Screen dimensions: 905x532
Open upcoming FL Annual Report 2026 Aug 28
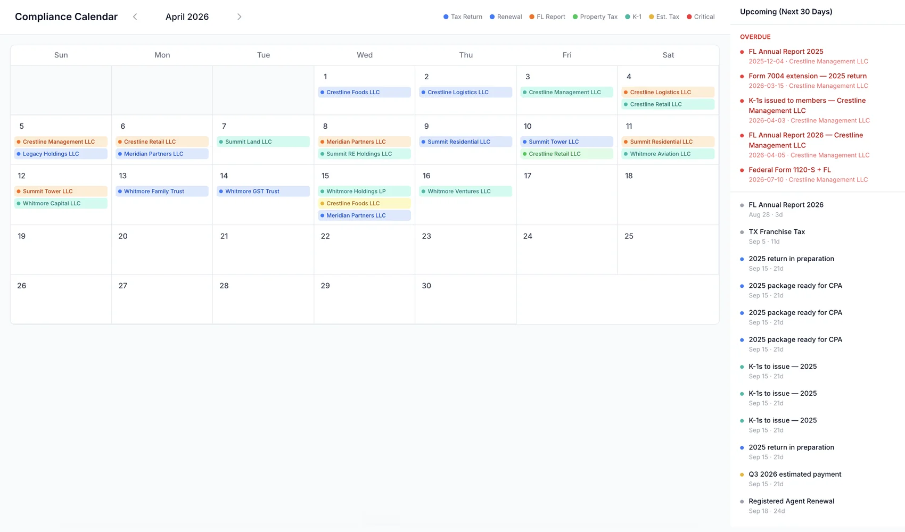click(x=817, y=210)
